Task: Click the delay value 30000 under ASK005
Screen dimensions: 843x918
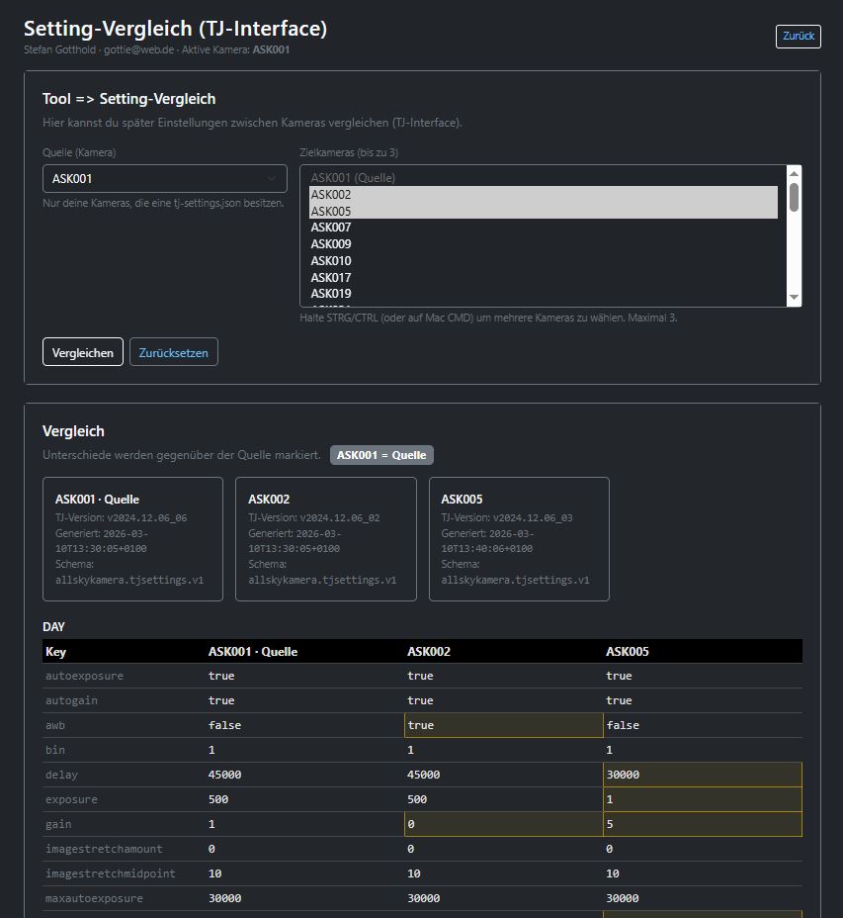Action: tap(702, 775)
